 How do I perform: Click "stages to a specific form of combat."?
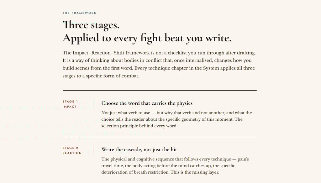point(101,76)
